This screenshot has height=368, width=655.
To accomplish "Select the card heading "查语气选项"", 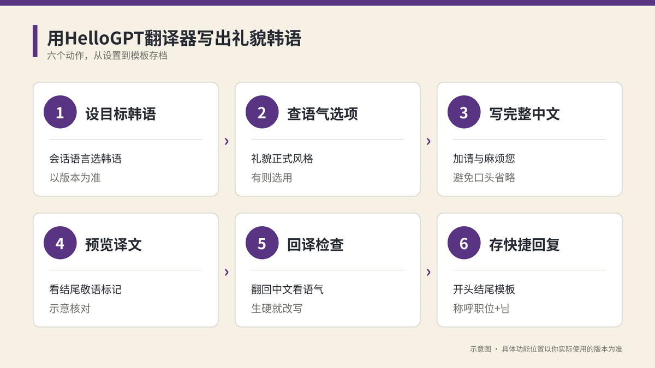I will tap(323, 113).
